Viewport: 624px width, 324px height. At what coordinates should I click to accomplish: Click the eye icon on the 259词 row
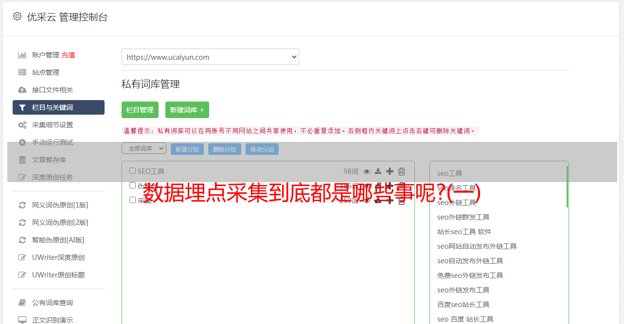(367, 201)
